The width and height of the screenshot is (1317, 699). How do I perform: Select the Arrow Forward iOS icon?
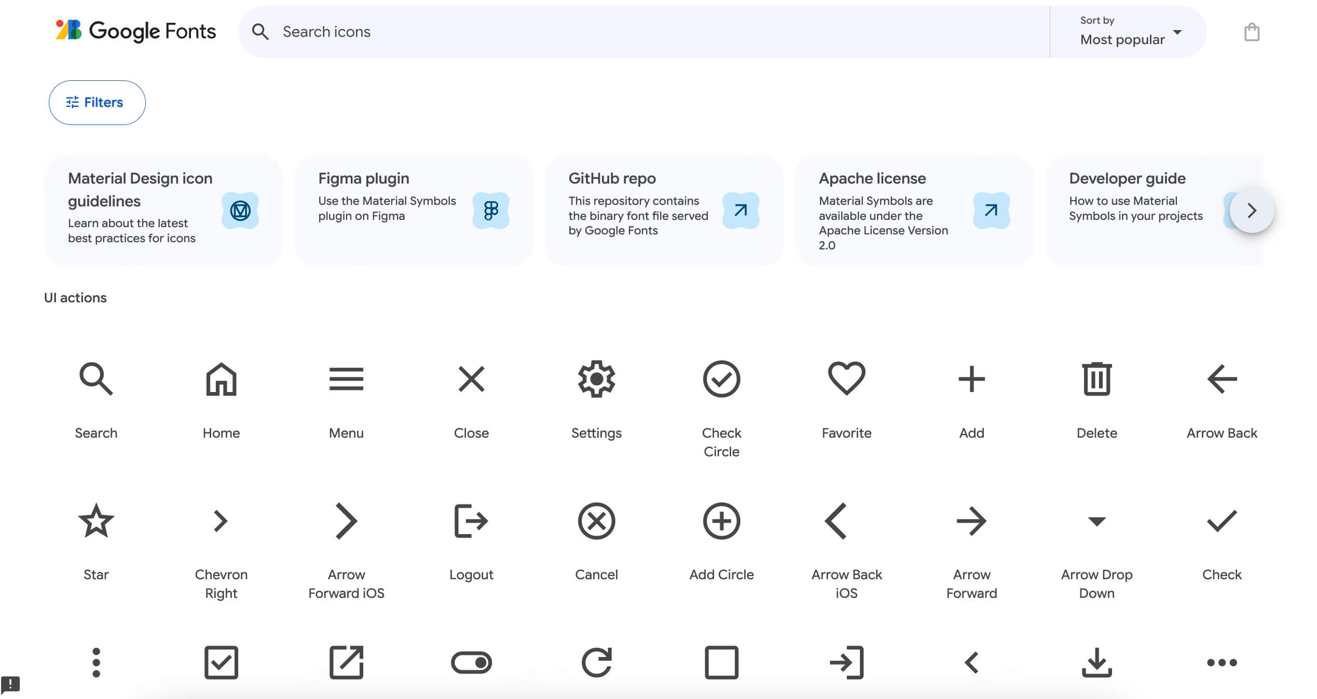[346, 521]
